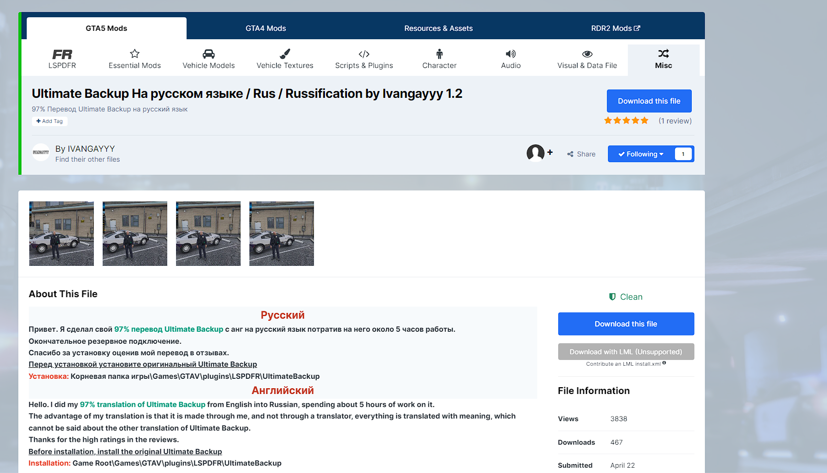Click 'Перед установкой установите оригинальный Ultimate Backup' link
This screenshot has width=827, height=473.
pyautogui.click(x=143, y=364)
